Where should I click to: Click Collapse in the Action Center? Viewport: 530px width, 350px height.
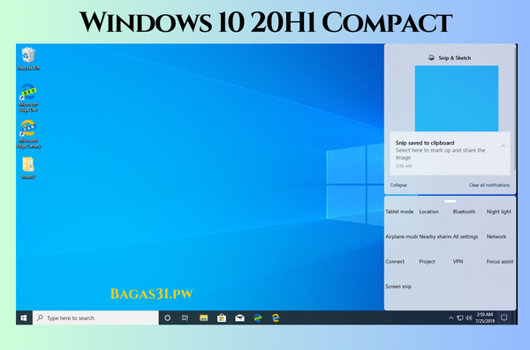(398, 185)
